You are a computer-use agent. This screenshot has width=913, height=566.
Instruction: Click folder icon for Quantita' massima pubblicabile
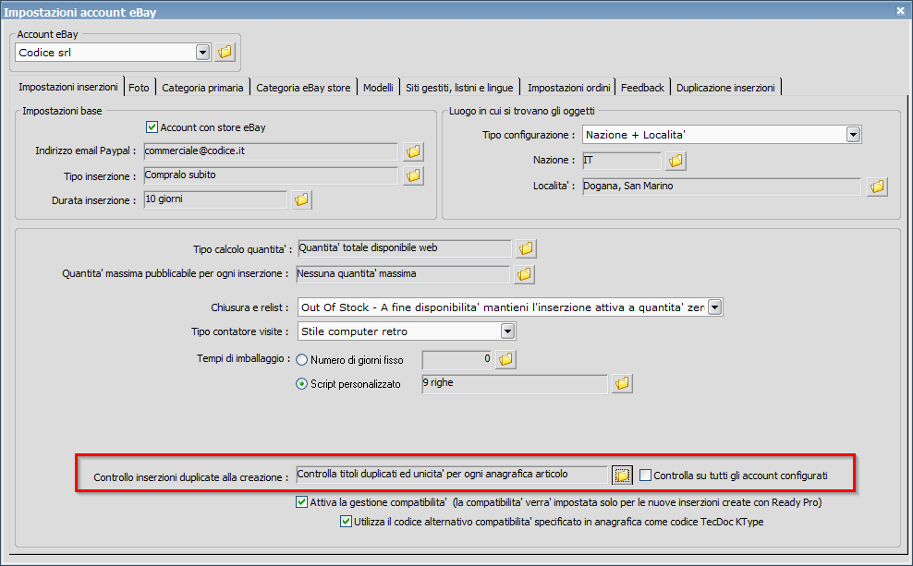point(524,274)
